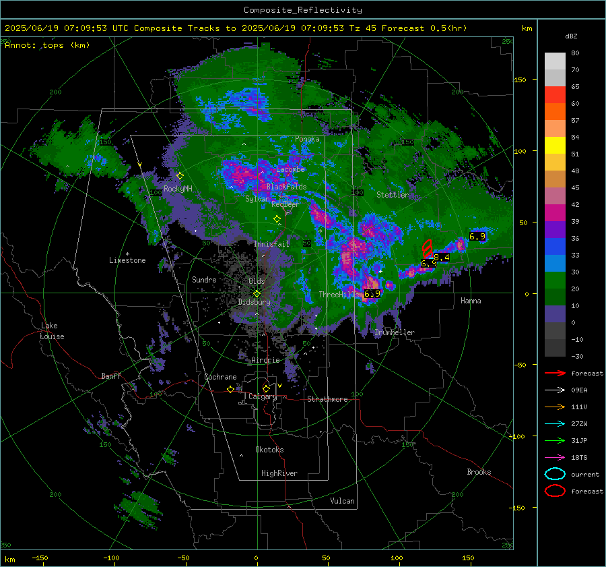The height and width of the screenshot is (567, 606).
Task: Click the Ponoka city label
Action: (x=307, y=139)
